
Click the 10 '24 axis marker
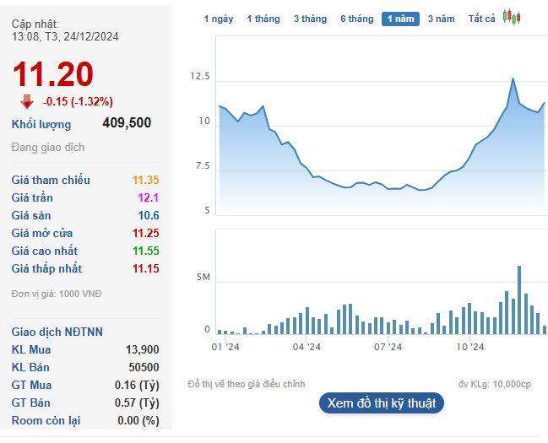(469, 346)
